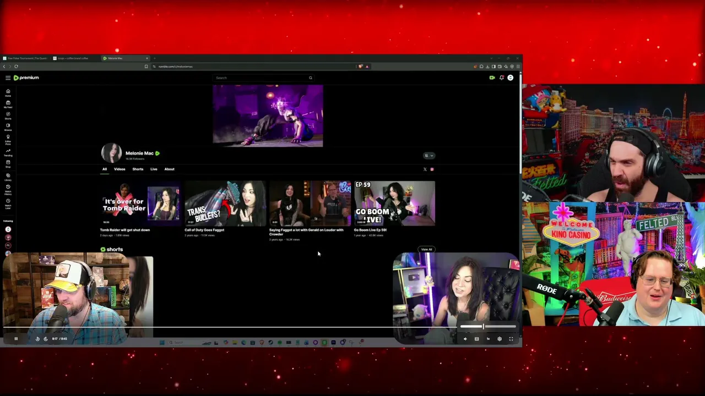Image resolution: width=705 pixels, height=396 pixels.
Task: Open Browse in the left sidebar
Action: (8, 127)
